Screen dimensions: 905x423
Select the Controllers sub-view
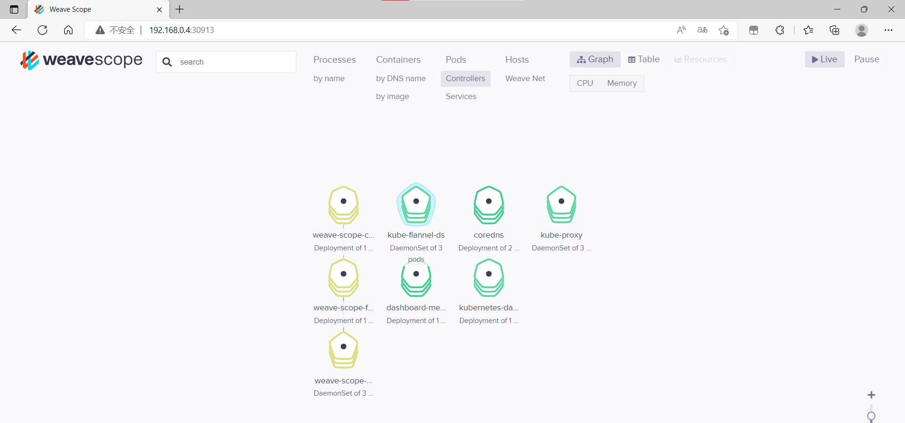coord(466,79)
